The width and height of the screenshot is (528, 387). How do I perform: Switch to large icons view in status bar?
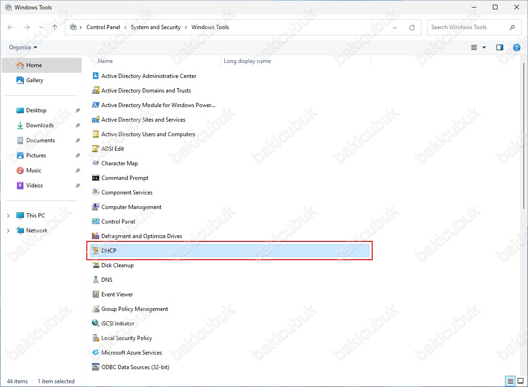point(520,381)
